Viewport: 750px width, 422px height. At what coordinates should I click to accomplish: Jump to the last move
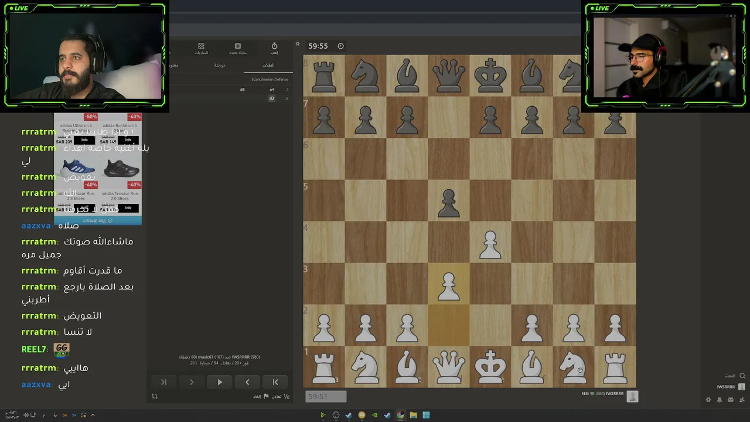[x=163, y=382]
